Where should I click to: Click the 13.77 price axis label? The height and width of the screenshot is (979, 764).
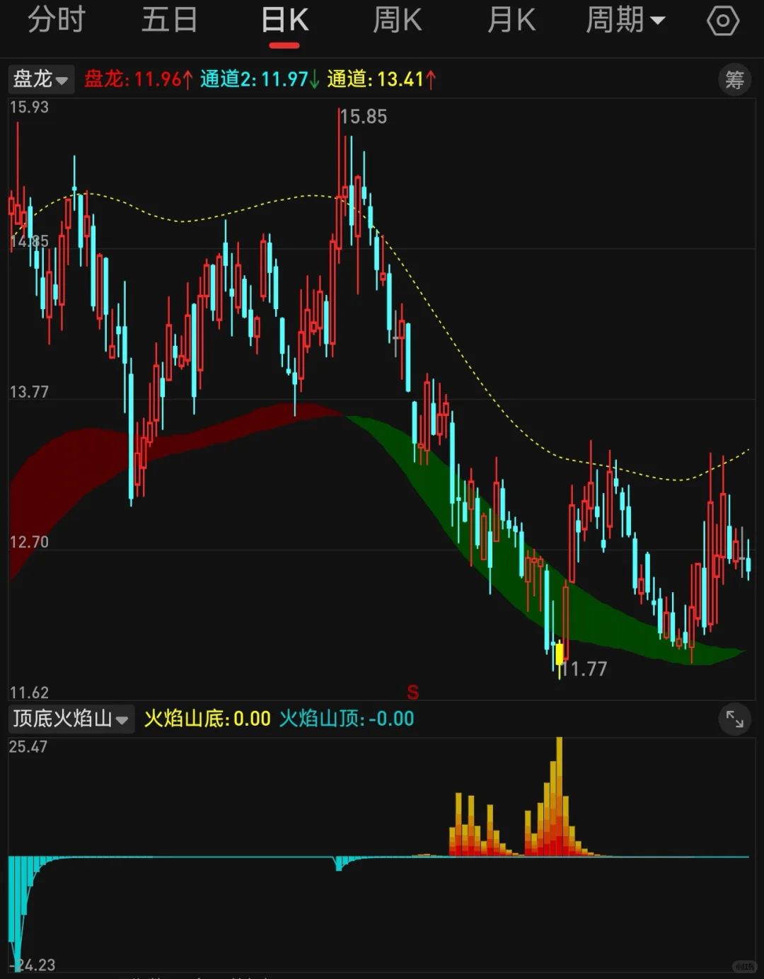coord(29,392)
